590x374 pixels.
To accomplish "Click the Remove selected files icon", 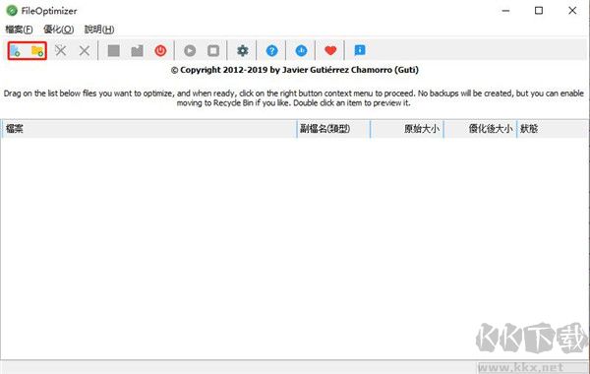I will [61, 50].
